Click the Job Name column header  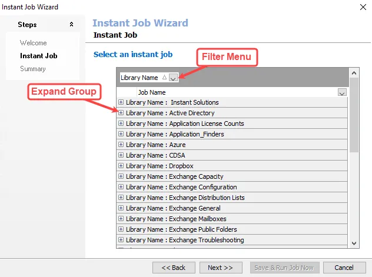pos(242,92)
